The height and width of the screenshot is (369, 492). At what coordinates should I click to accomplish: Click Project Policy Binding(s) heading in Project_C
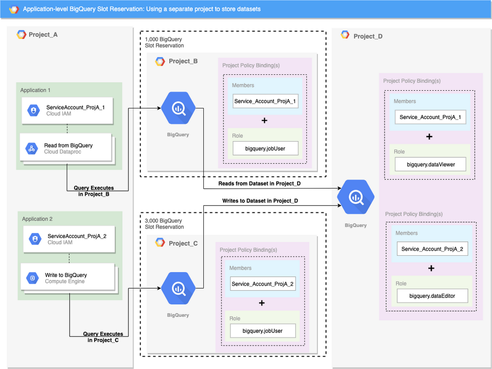248,250
